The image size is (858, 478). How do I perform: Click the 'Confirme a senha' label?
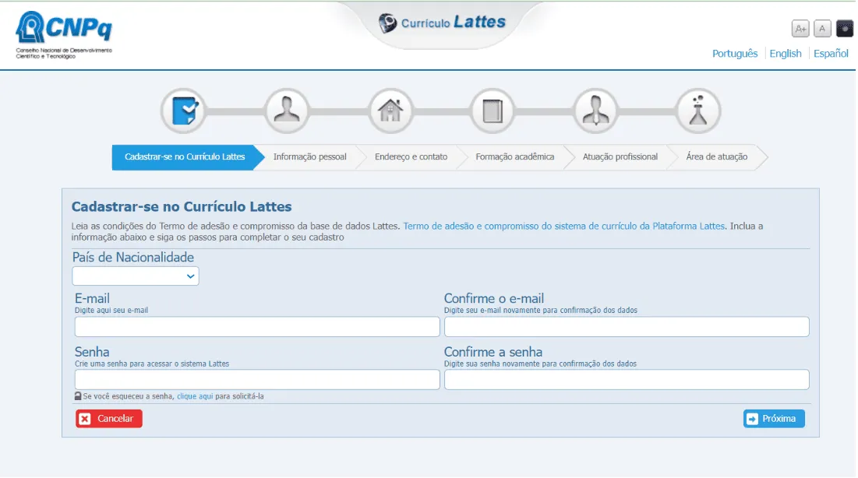pyautogui.click(x=493, y=352)
